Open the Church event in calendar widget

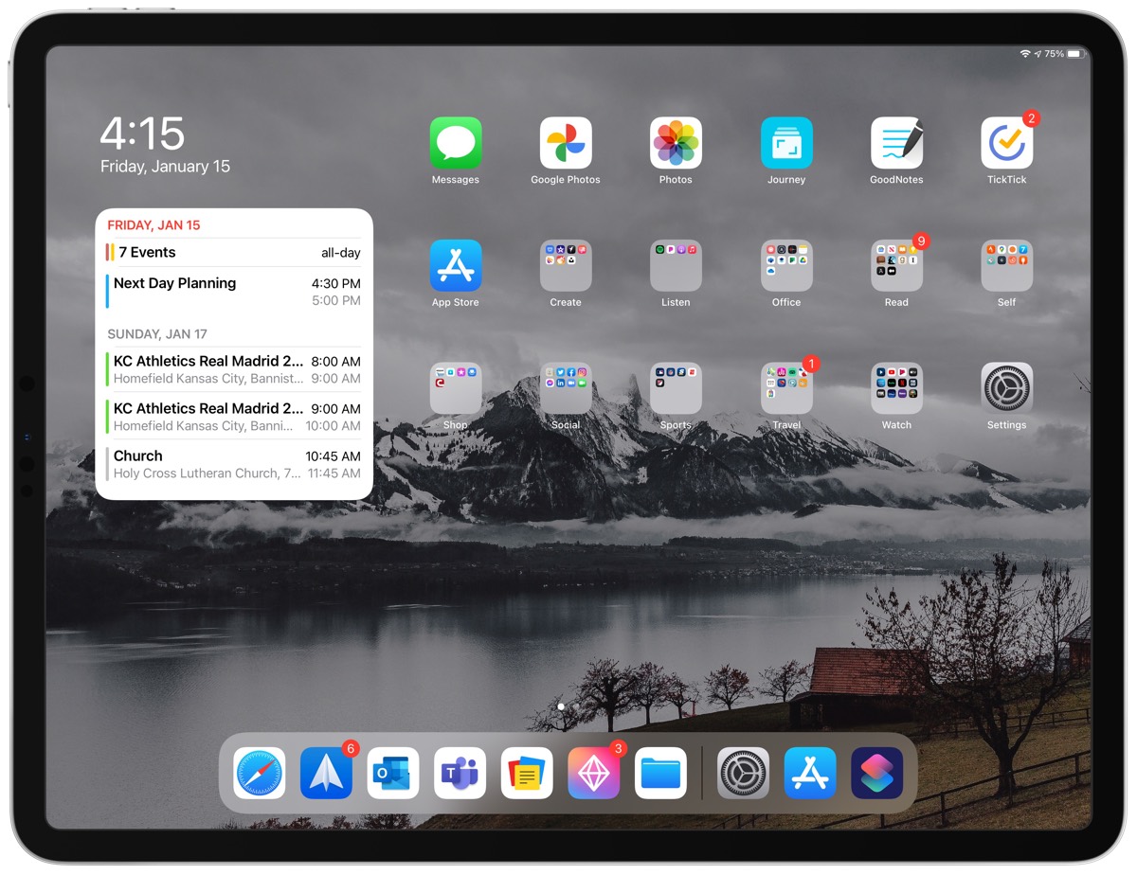[x=234, y=464]
